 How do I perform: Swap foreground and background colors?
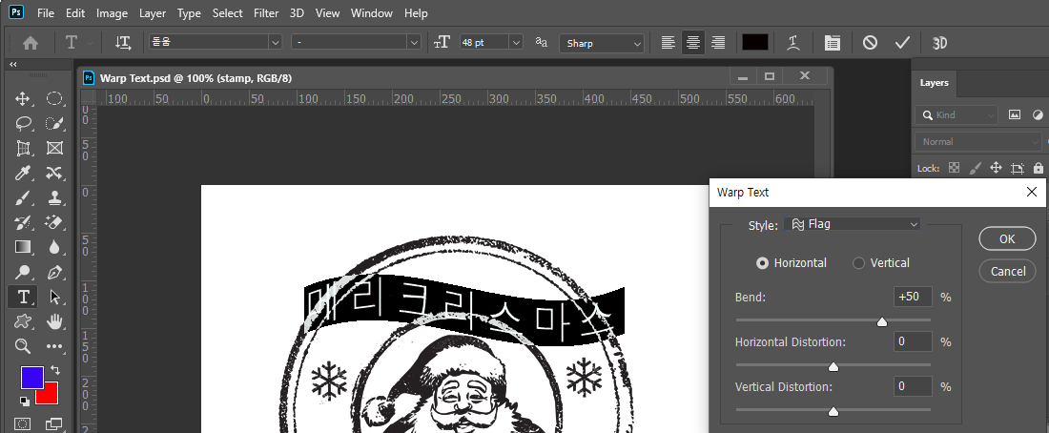55,369
